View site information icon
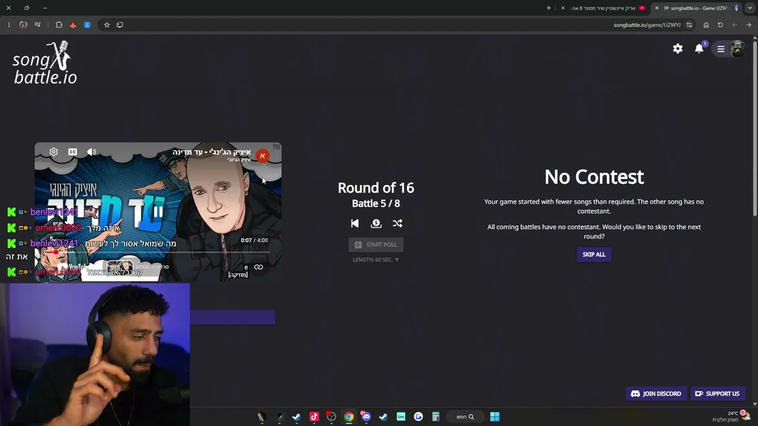 coord(689,25)
